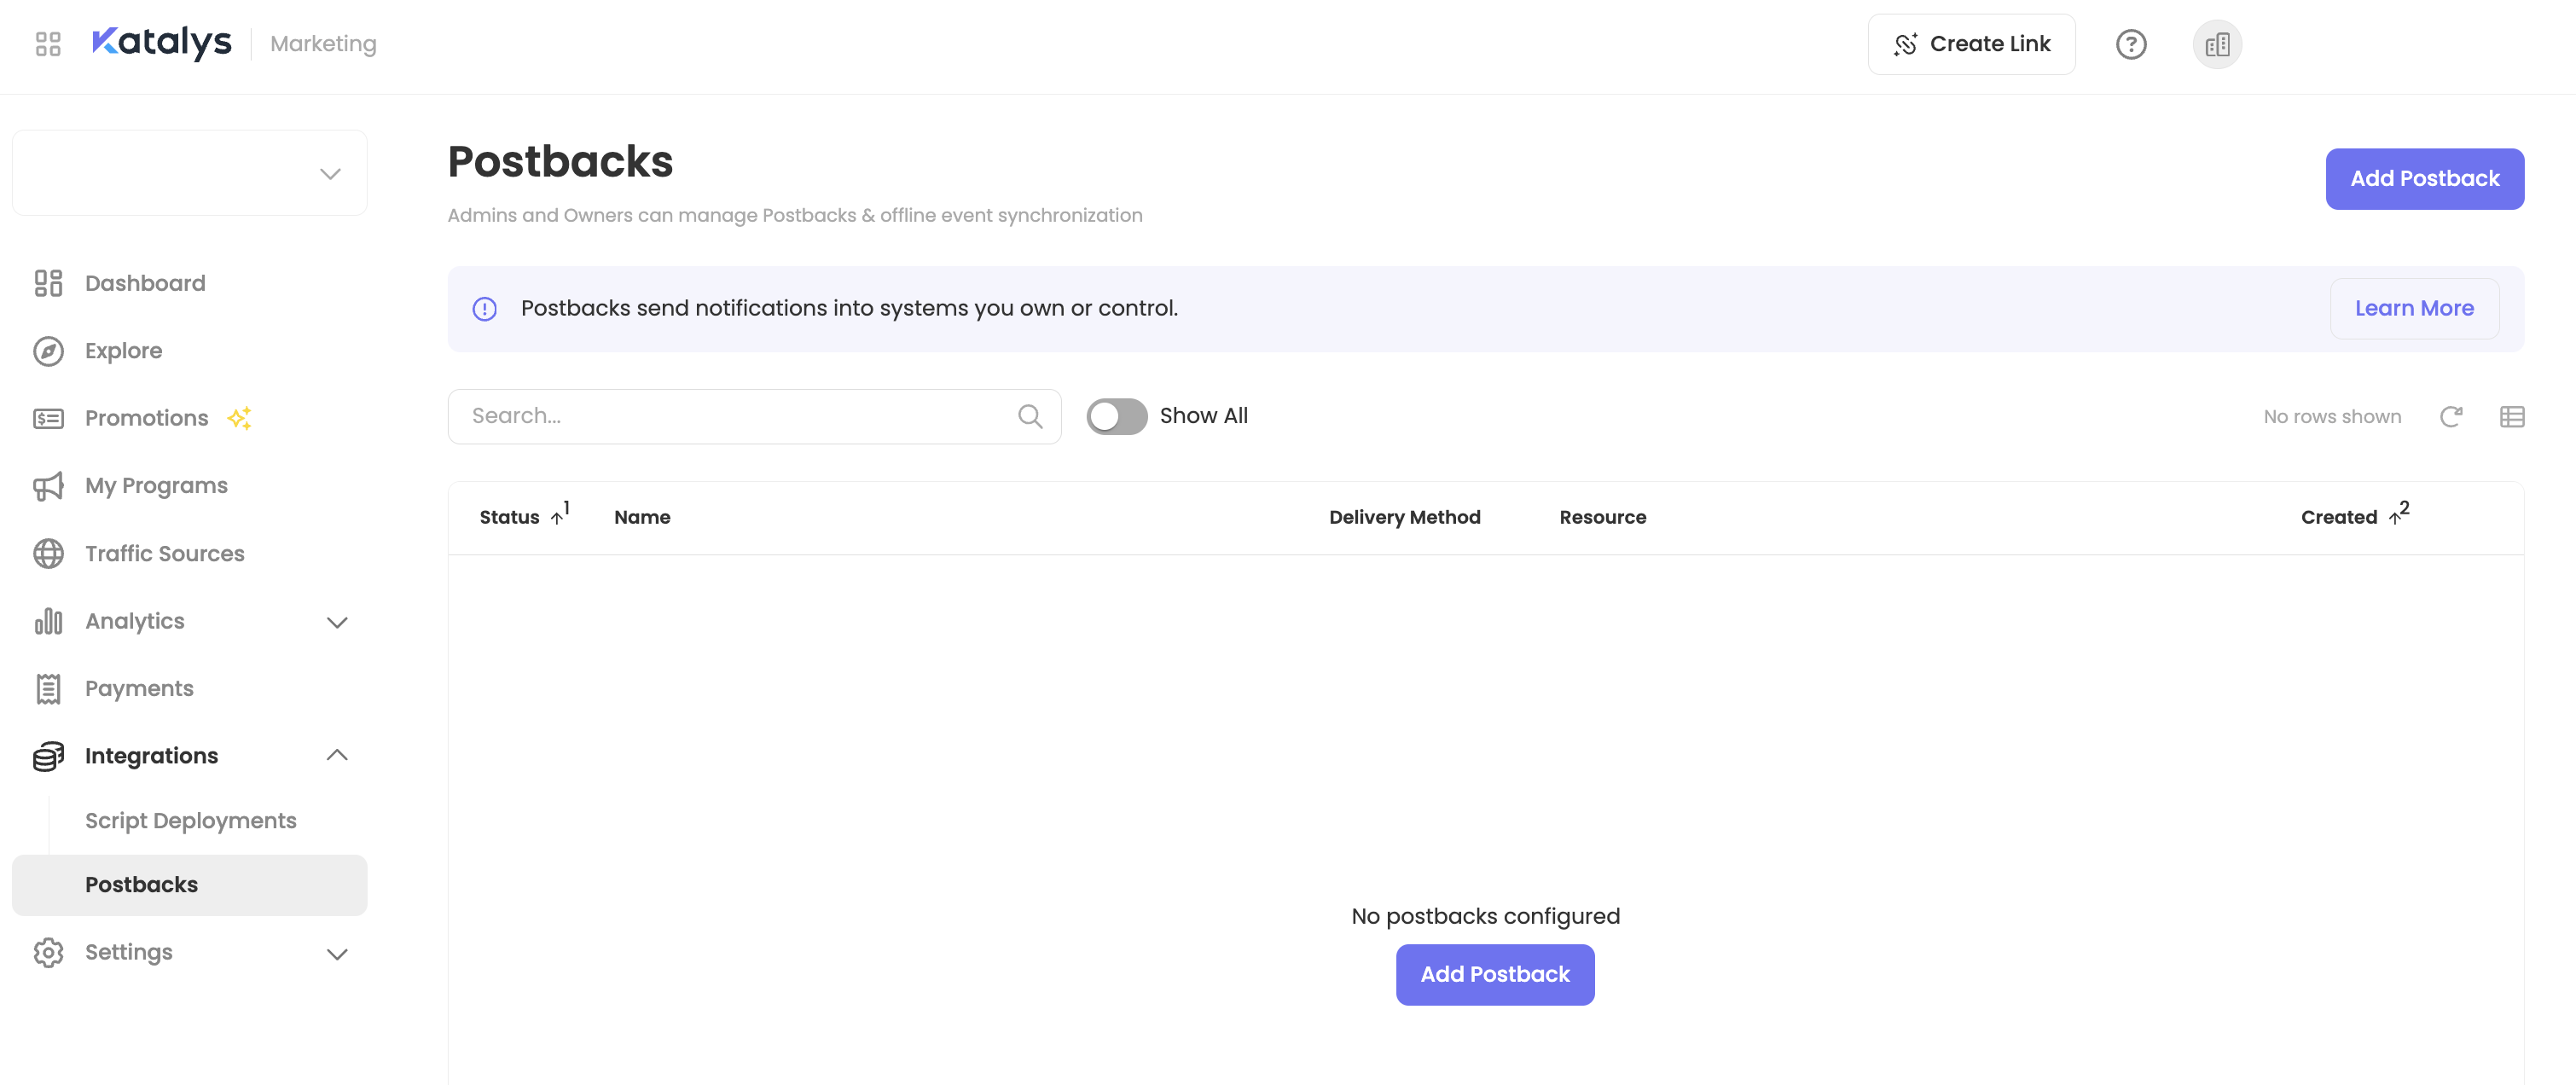Sort by the Created column header
The width and height of the screenshot is (2576, 1085).
[x=2338, y=517]
